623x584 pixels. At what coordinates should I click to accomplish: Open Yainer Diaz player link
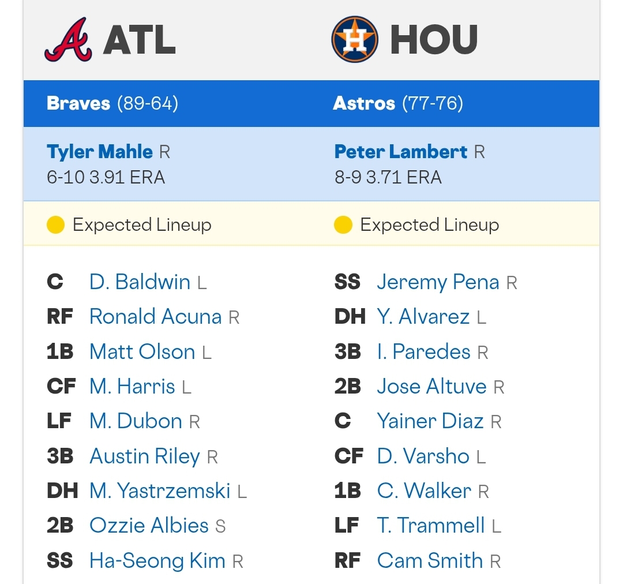tap(430, 421)
